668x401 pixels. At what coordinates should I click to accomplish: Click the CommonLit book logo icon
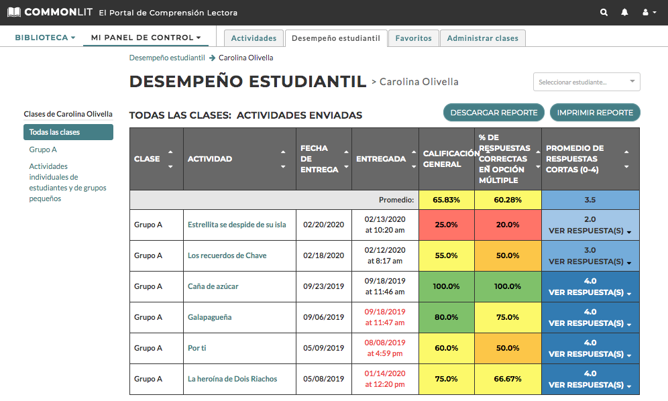pyautogui.click(x=13, y=12)
